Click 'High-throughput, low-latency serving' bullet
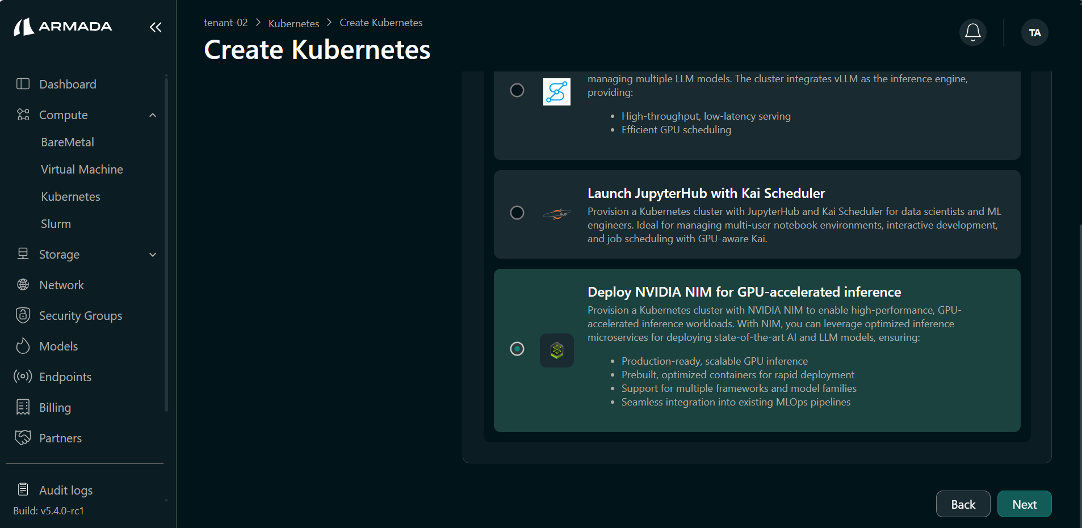Image resolution: width=1082 pixels, height=528 pixels. [706, 116]
